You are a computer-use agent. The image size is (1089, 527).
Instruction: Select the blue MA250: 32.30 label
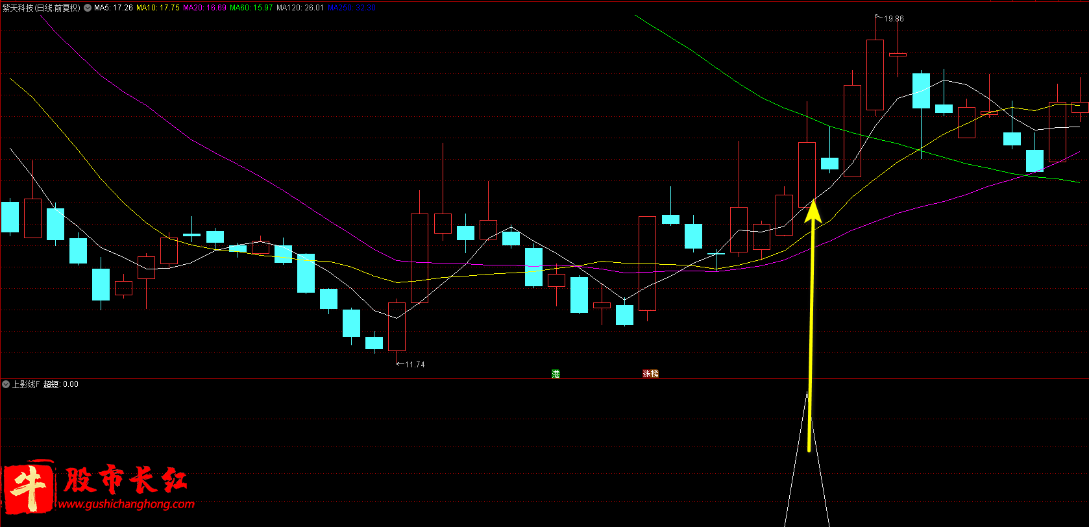[351, 8]
